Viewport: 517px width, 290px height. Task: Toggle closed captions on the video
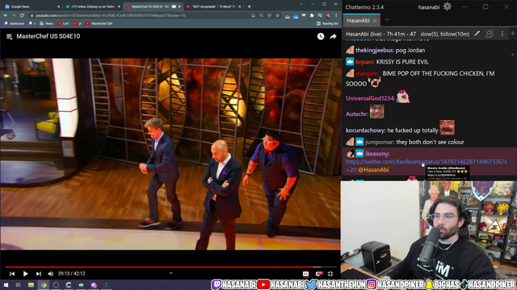pyautogui.click(x=305, y=274)
